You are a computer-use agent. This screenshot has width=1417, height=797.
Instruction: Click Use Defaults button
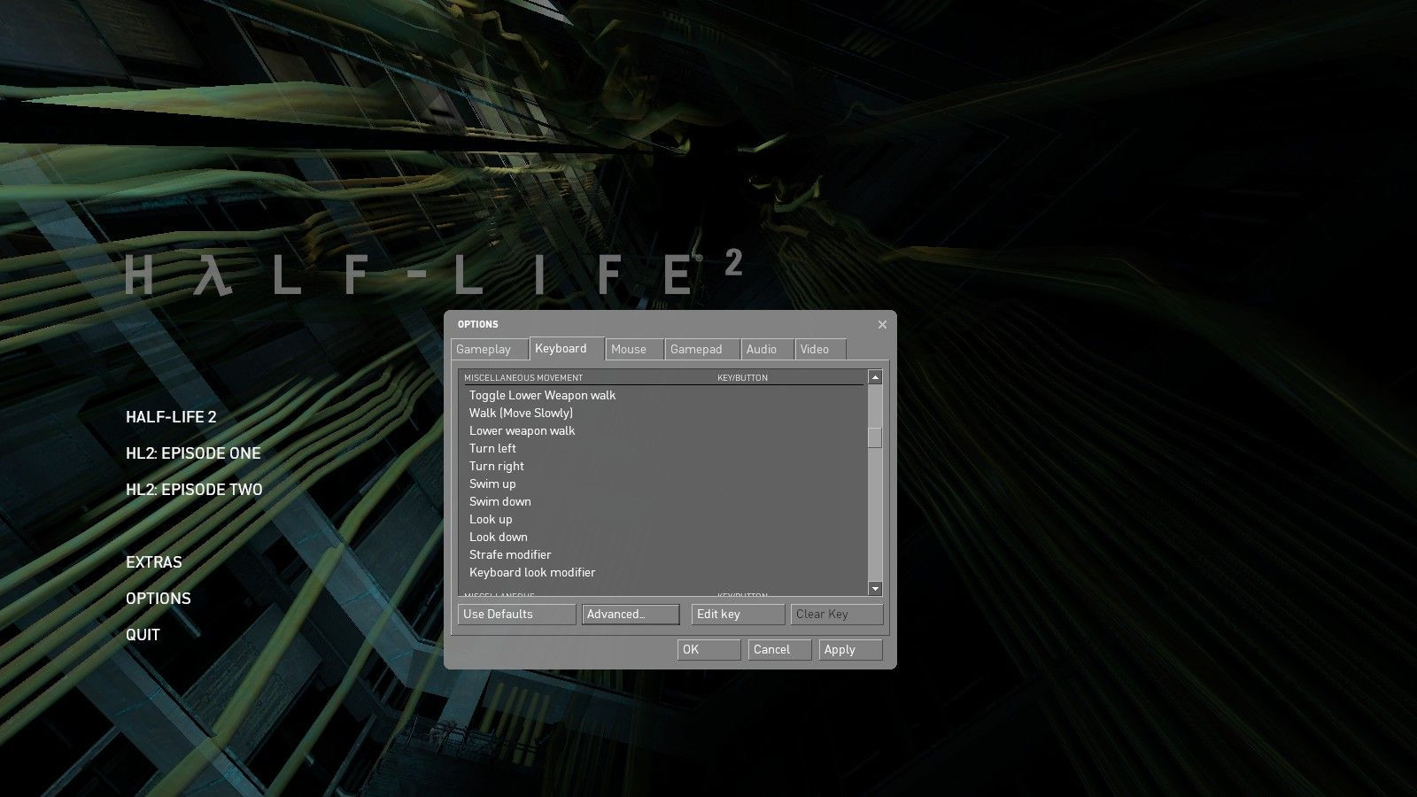coord(517,614)
